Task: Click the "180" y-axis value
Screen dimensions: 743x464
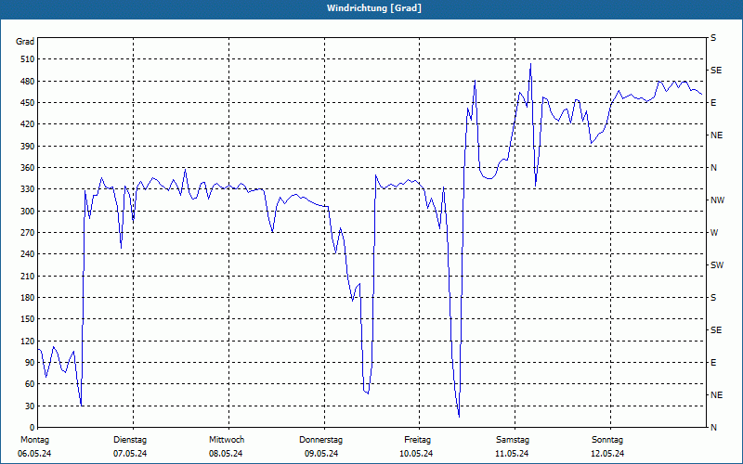Action: point(28,298)
